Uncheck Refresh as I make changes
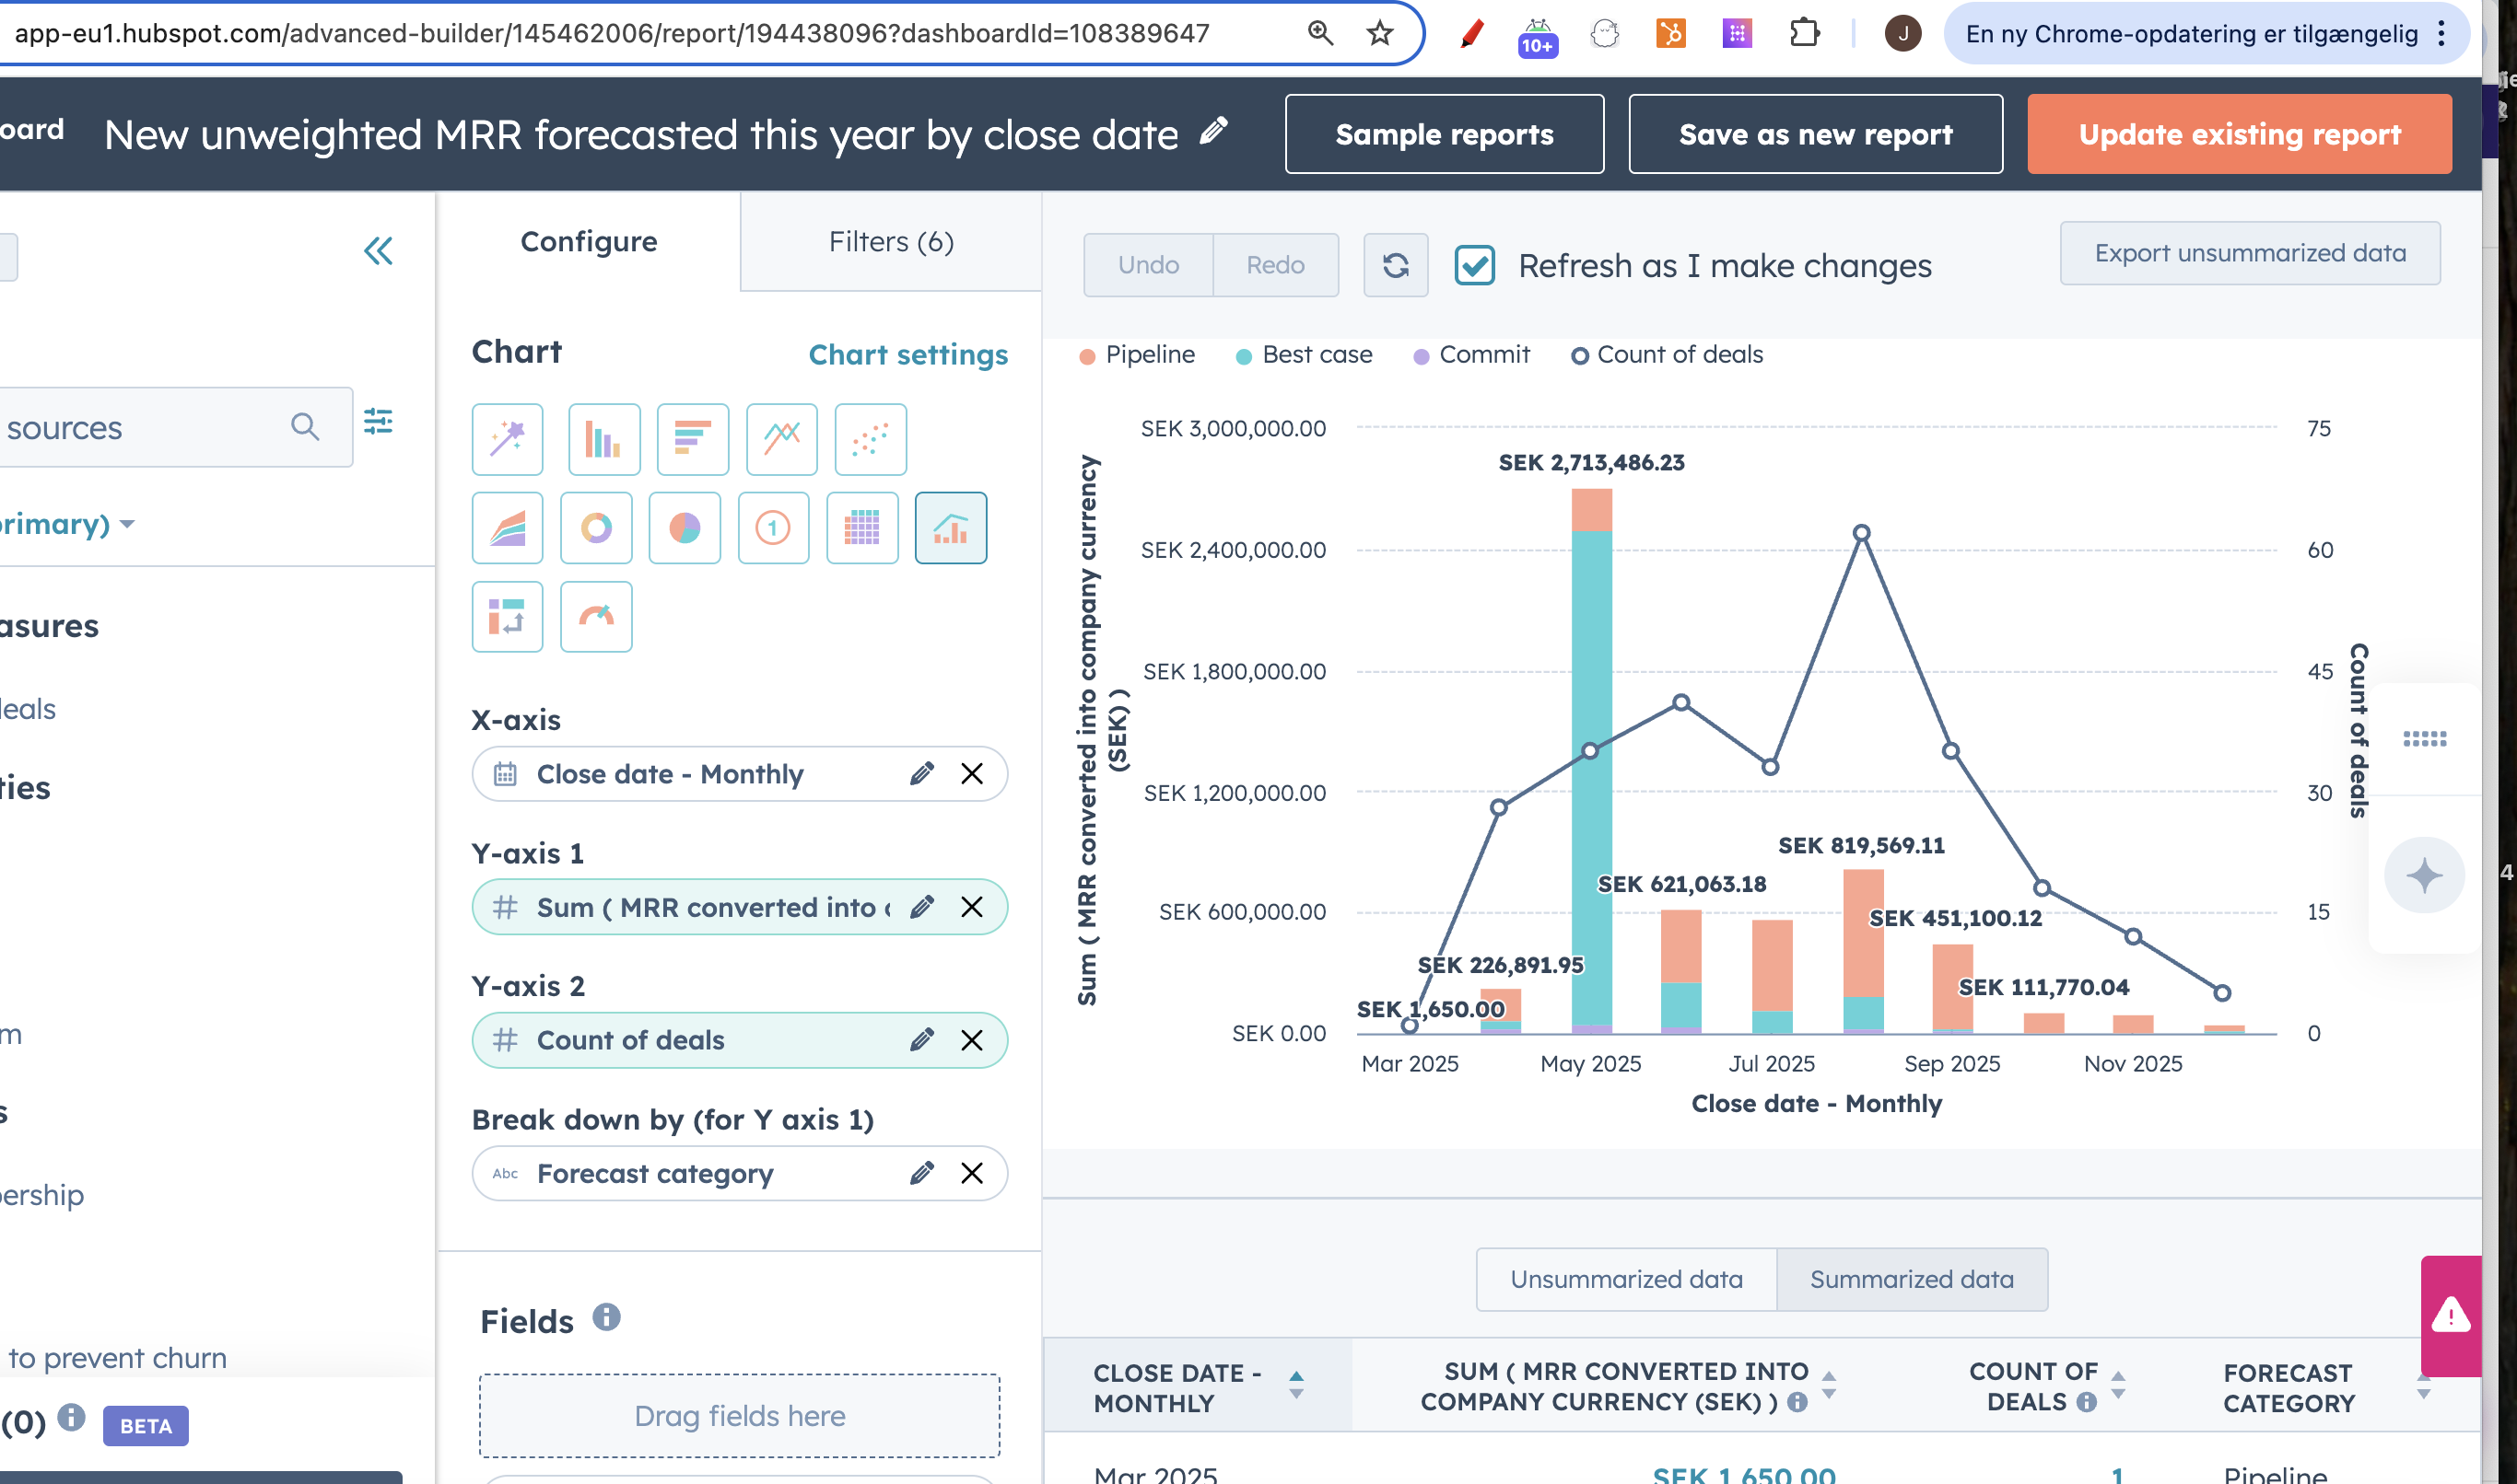 pos(1474,266)
